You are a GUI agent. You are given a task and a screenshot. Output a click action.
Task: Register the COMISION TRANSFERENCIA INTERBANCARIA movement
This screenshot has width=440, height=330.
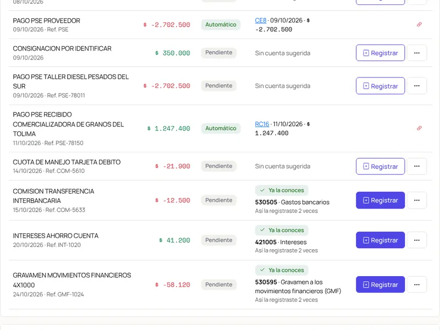point(380,200)
